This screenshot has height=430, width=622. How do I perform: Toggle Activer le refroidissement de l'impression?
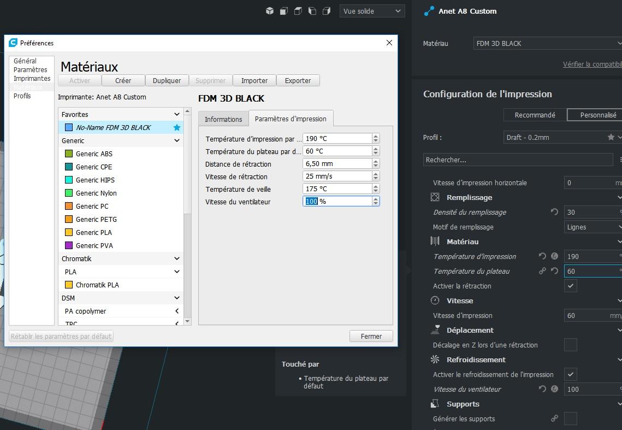571,374
